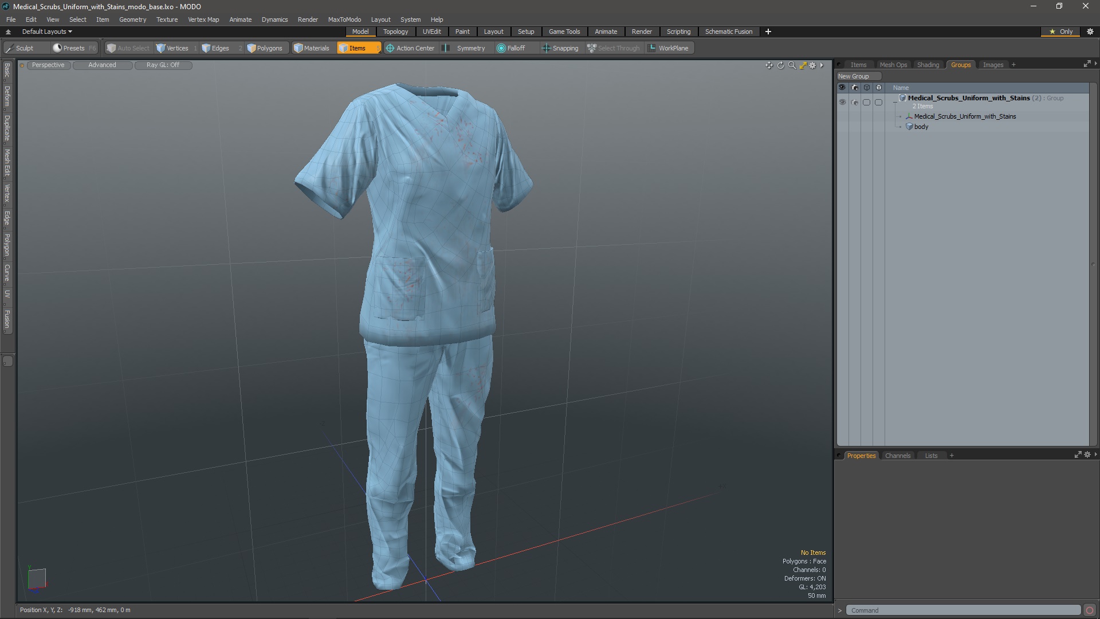This screenshot has width=1100, height=619.
Task: Click the viewport pan (move) icon
Action: (x=769, y=65)
